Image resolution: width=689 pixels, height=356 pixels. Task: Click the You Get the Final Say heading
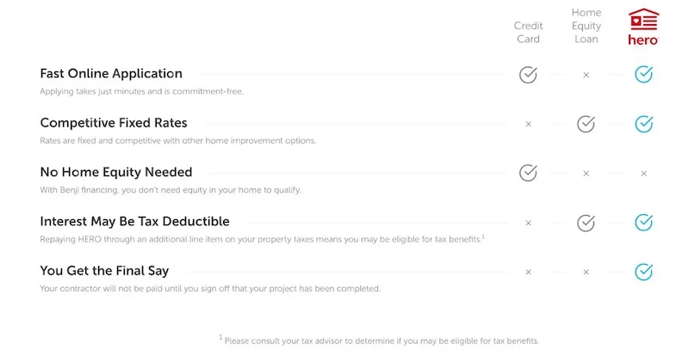pyautogui.click(x=104, y=271)
